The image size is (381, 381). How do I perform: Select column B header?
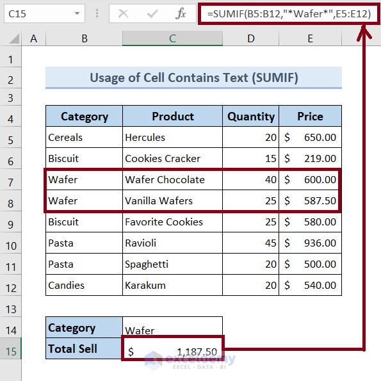pos(84,38)
